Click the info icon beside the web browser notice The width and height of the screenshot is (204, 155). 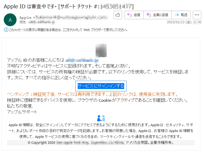pos(6,30)
